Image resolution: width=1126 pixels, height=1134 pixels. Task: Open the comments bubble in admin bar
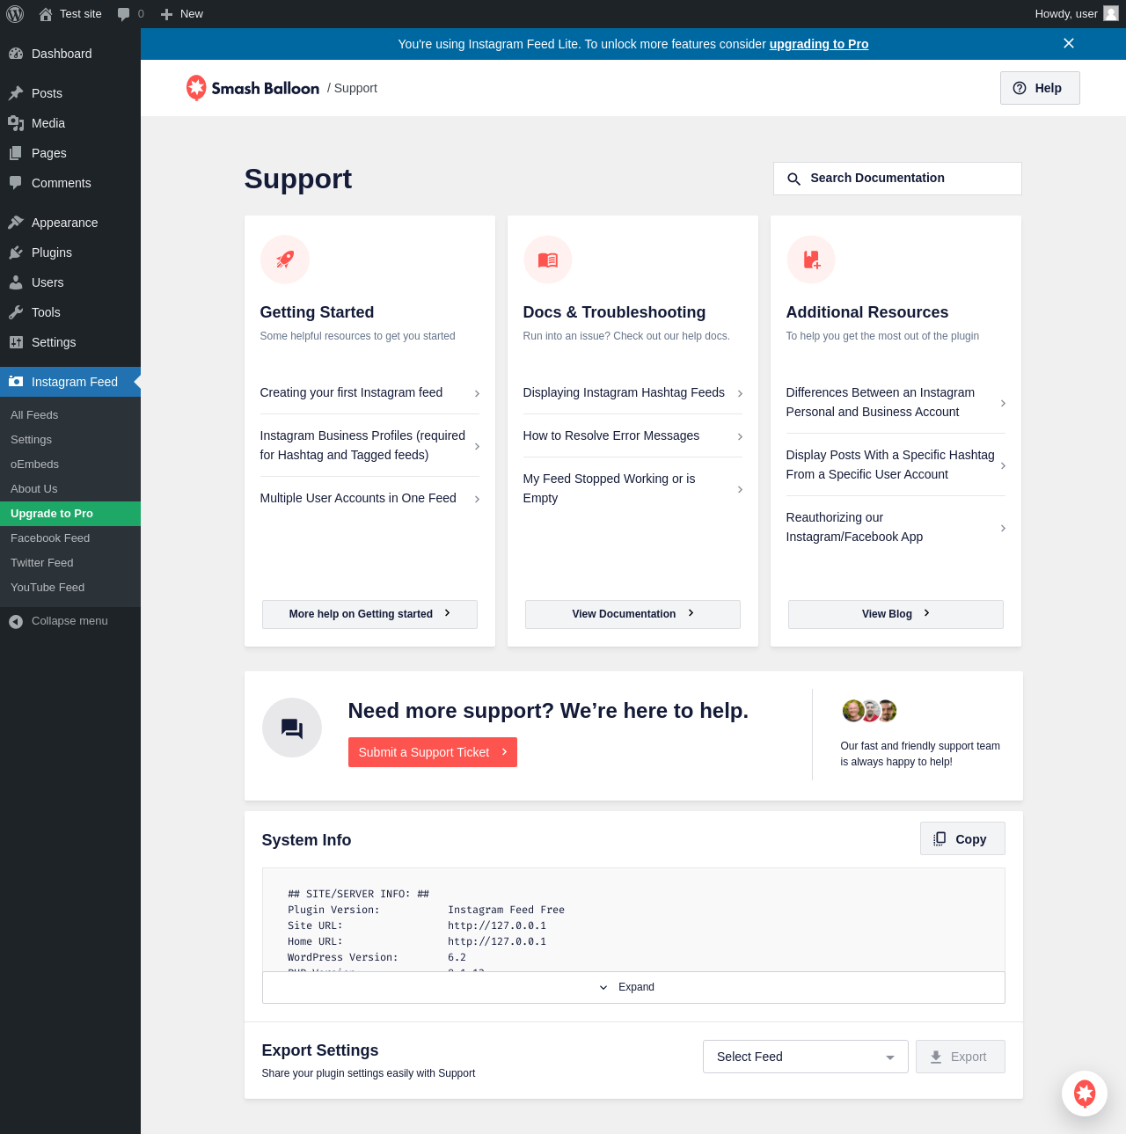[130, 14]
